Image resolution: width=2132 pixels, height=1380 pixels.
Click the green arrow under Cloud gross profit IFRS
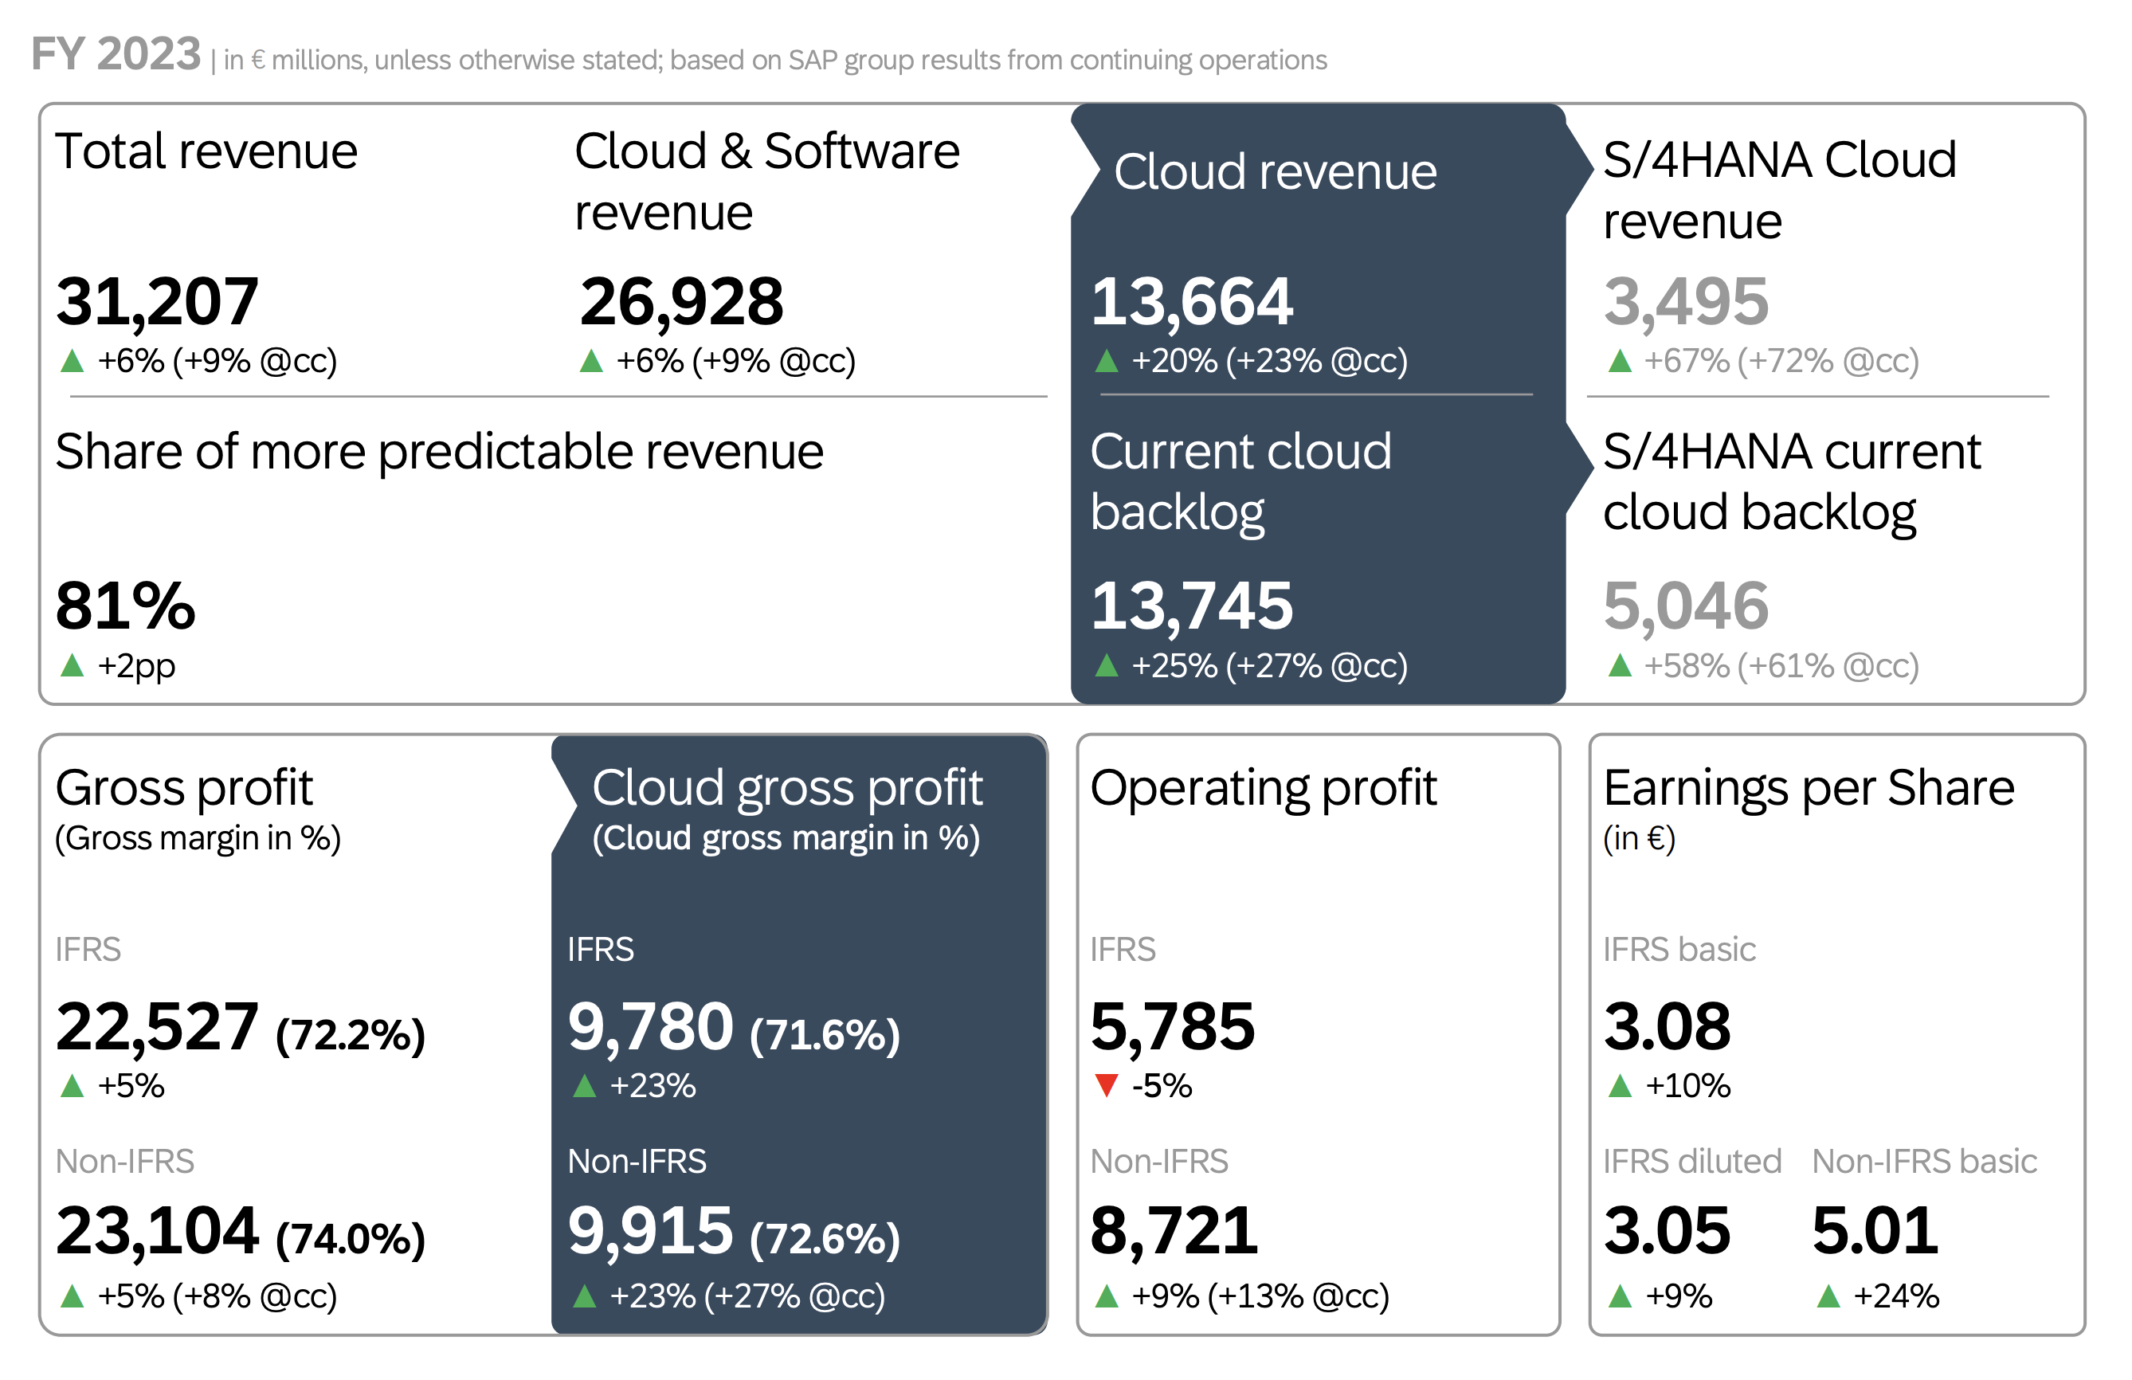pos(586,1085)
